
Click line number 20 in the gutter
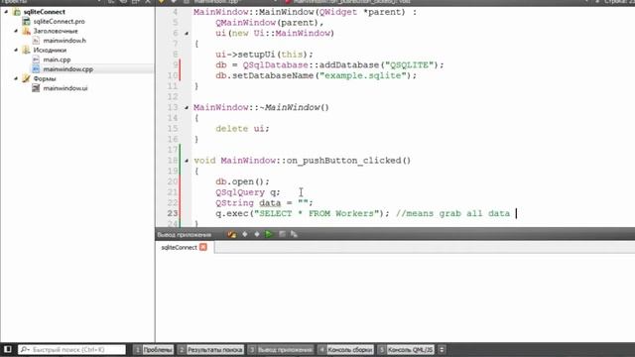pos(173,181)
